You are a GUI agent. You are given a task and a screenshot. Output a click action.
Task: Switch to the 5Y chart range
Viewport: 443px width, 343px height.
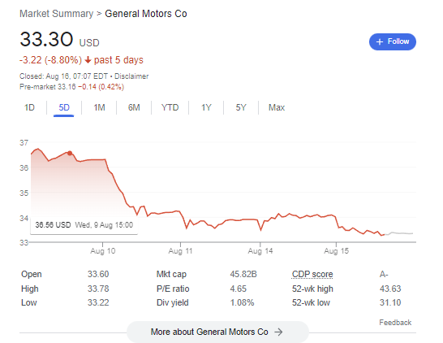pos(241,107)
